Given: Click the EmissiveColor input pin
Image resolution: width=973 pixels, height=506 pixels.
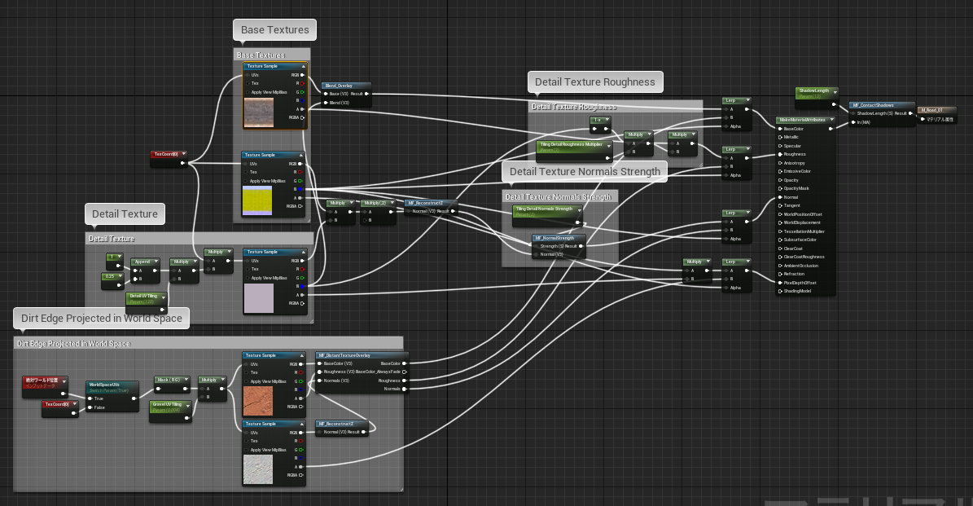Looking at the screenshot, I should point(780,171).
